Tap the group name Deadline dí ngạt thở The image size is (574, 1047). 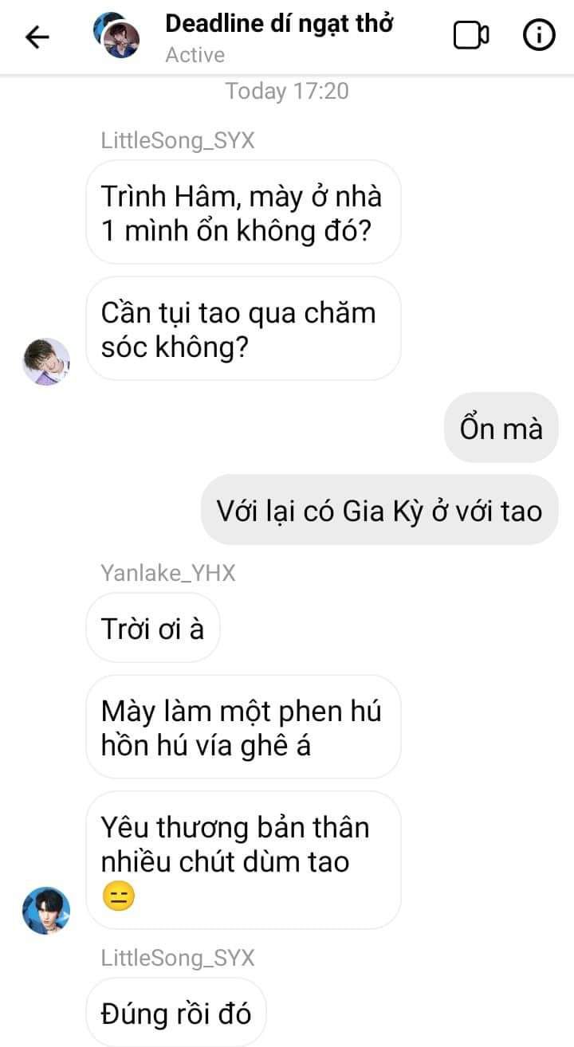coord(279,24)
